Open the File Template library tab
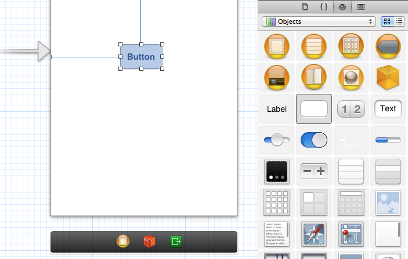The width and height of the screenshot is (408, 259). 305,7
